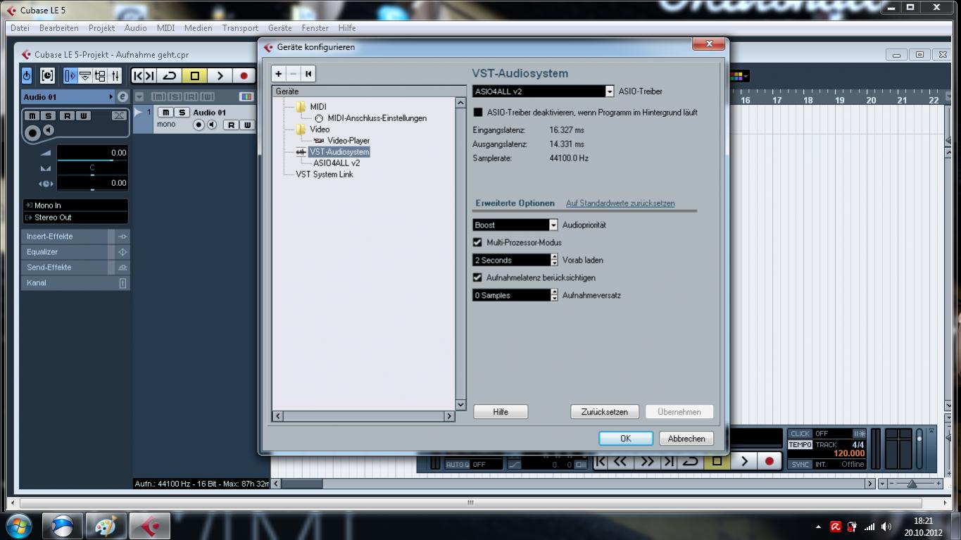Screen dimensions: 961x540
Task: Click the add device plus button
Action: (x=279, y=73)
